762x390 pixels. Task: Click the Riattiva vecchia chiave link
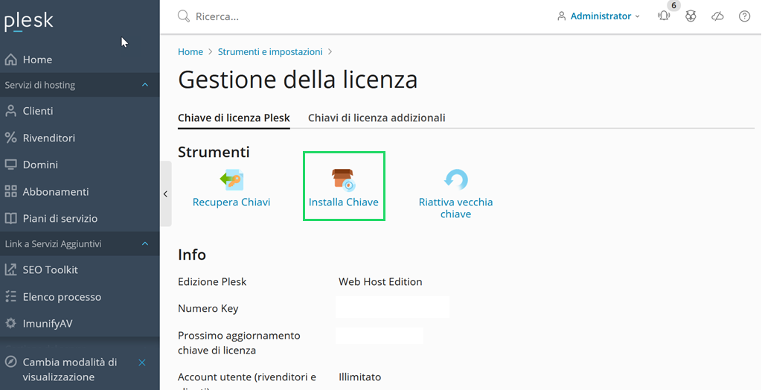pos(456,208)
